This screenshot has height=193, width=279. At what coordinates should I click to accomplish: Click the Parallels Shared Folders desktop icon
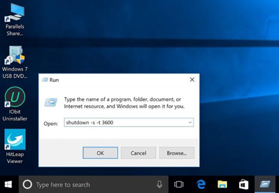[15, 14]
